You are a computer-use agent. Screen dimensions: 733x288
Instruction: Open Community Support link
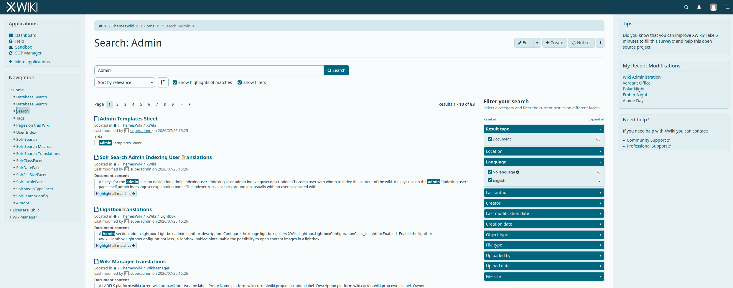point(646,140)
